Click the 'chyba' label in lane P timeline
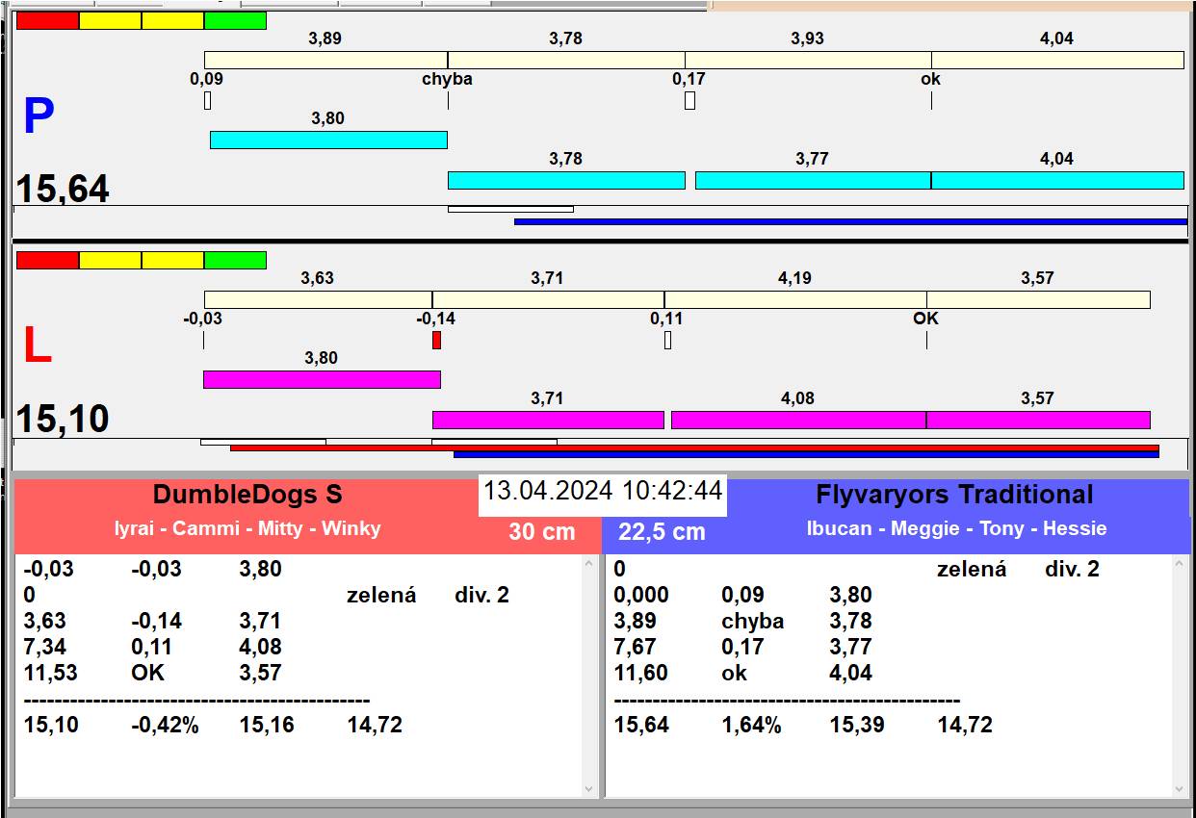Viewport: 1196px width, 818px height. click(448, 79)
